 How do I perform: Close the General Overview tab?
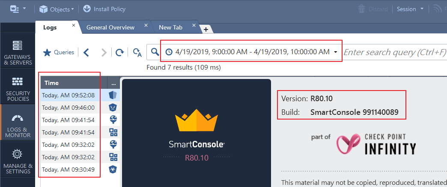146,25
